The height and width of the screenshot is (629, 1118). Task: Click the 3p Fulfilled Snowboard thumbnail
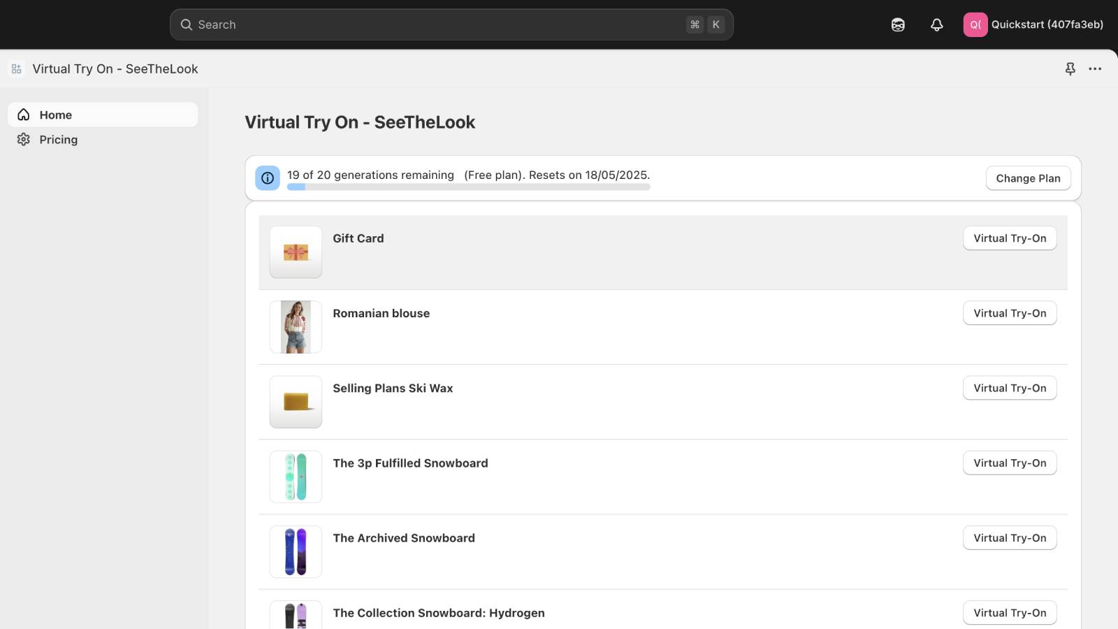click(x=296, y=477)
